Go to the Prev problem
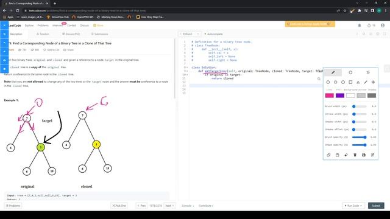The width and height of the screenshot is (390, 219). 141,206
